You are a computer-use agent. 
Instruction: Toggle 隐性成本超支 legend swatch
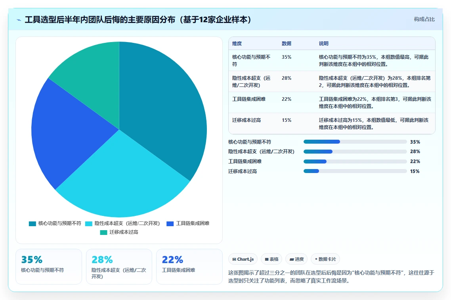[89, 224]
